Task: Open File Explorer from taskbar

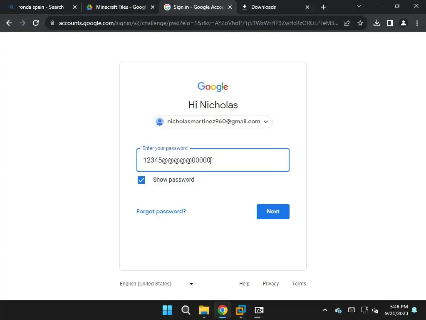Action: (204, 310)
